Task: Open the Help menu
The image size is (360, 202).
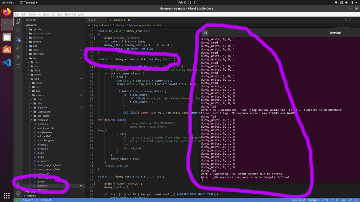Action: pos(81,14)
